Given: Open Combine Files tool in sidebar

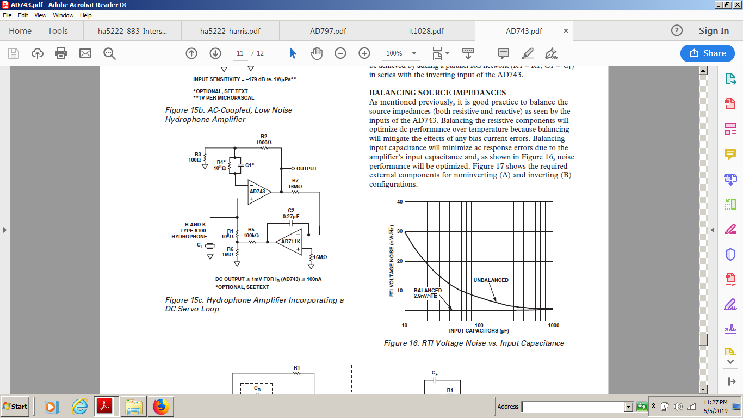Looking at the screenshot, I should click(730, 179).
